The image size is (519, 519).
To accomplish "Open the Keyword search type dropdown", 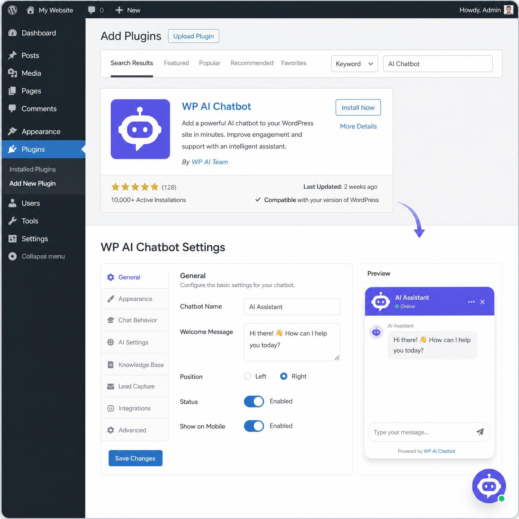I will (x=355, y=64).
